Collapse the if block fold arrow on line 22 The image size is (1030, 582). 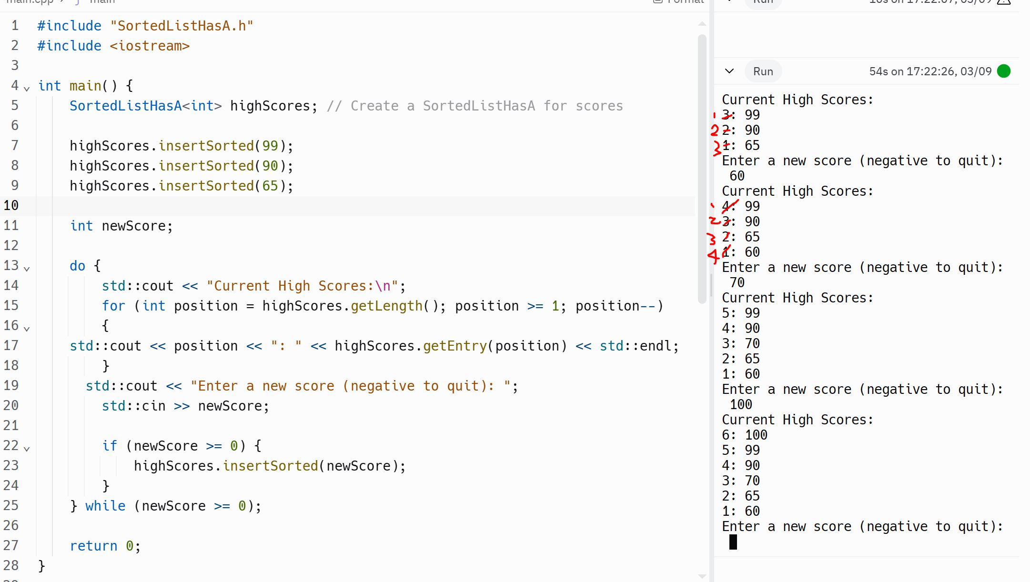(27, 448)
